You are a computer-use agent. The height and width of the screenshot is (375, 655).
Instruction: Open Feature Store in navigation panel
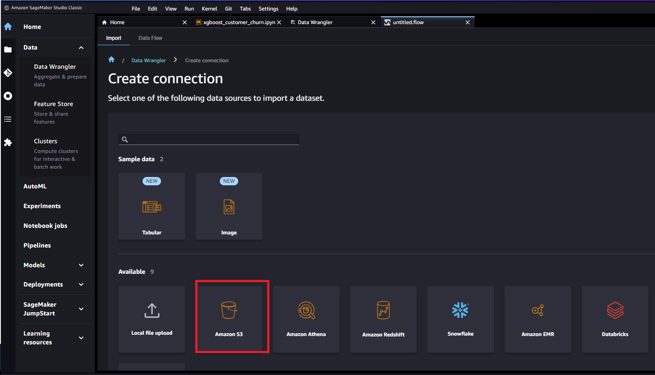coord(54,104)
